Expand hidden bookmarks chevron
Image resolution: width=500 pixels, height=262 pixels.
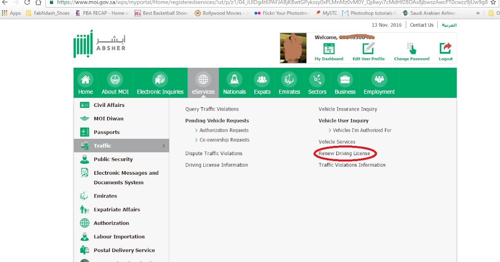pyautogui.click(x=478, y=13)
